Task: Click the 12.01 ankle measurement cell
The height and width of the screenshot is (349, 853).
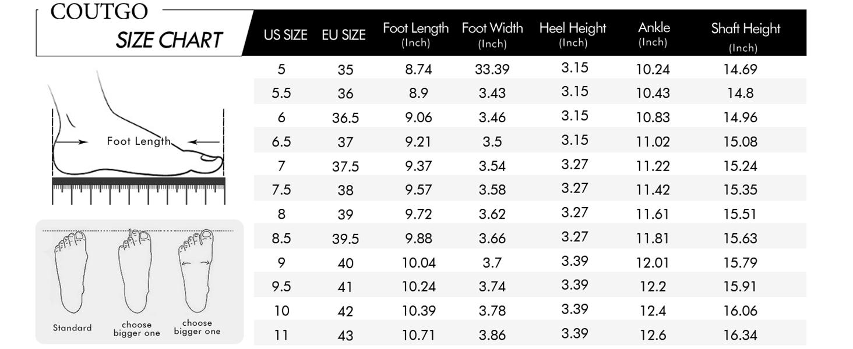Action: 653,263
